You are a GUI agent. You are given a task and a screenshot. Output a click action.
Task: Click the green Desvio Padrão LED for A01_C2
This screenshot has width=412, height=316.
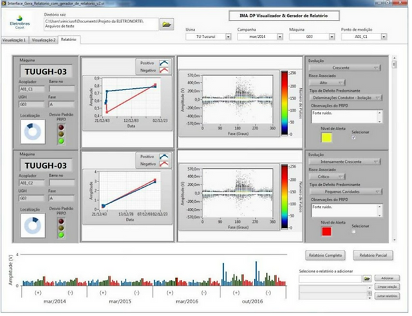61,235
